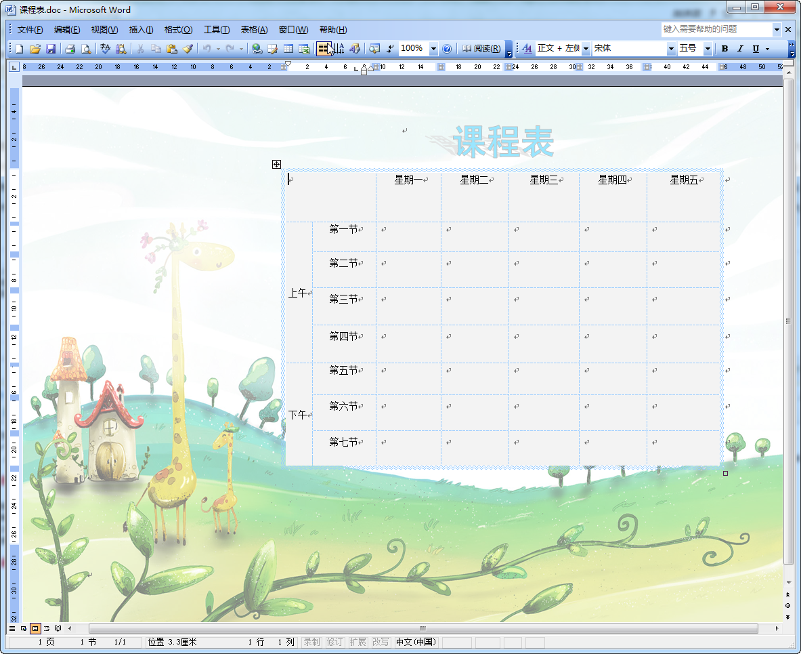801x654 pixels.
Task: Toggle italic formatting
Action: 740,49
